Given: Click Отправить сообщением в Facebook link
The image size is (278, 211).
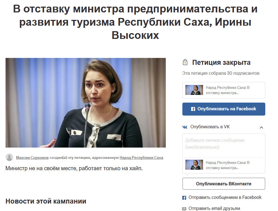Looking at the screenshot, I should click(x=225, y=197).
